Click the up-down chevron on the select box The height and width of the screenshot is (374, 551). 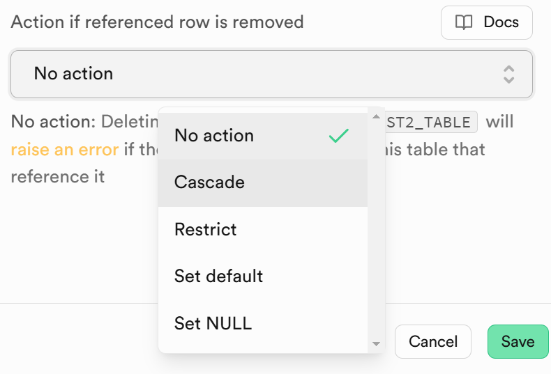coord(508,74)
